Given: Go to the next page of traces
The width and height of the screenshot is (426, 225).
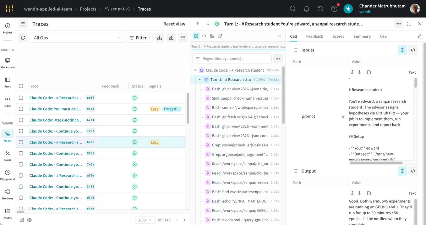Looking at the screenshot, I should (184, 220).
